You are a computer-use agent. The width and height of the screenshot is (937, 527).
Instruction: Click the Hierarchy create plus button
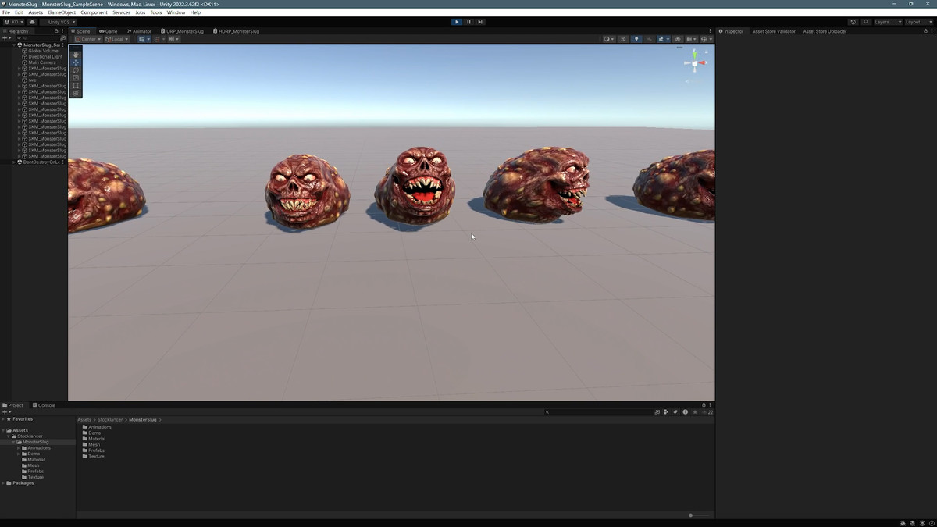point(6,38)
